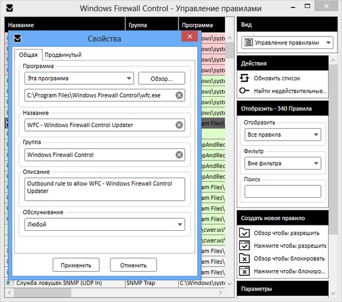Click inside the Поиск search field

point(282,191)
